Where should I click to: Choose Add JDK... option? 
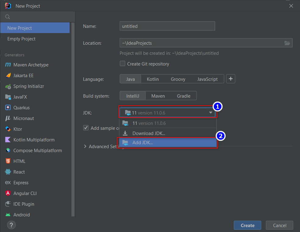click(x=168, y=143)
